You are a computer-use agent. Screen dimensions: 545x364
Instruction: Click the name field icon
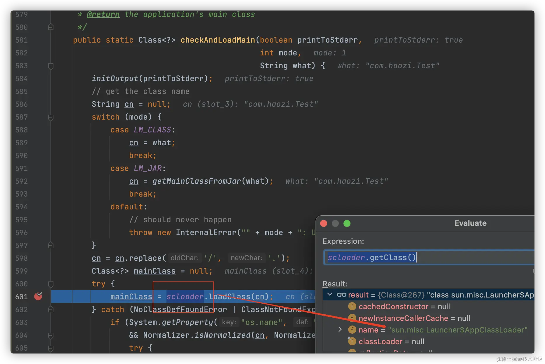coord(352,330)
